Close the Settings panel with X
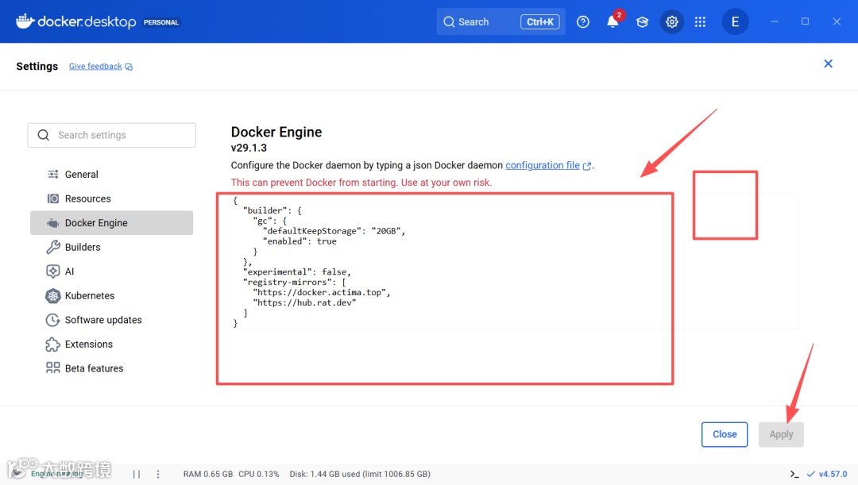 [828, 64]
